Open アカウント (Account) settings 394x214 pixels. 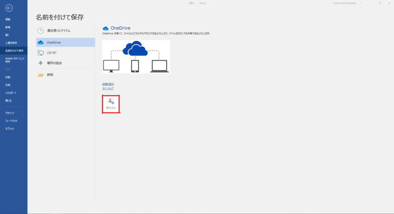(x=10, y=113)
